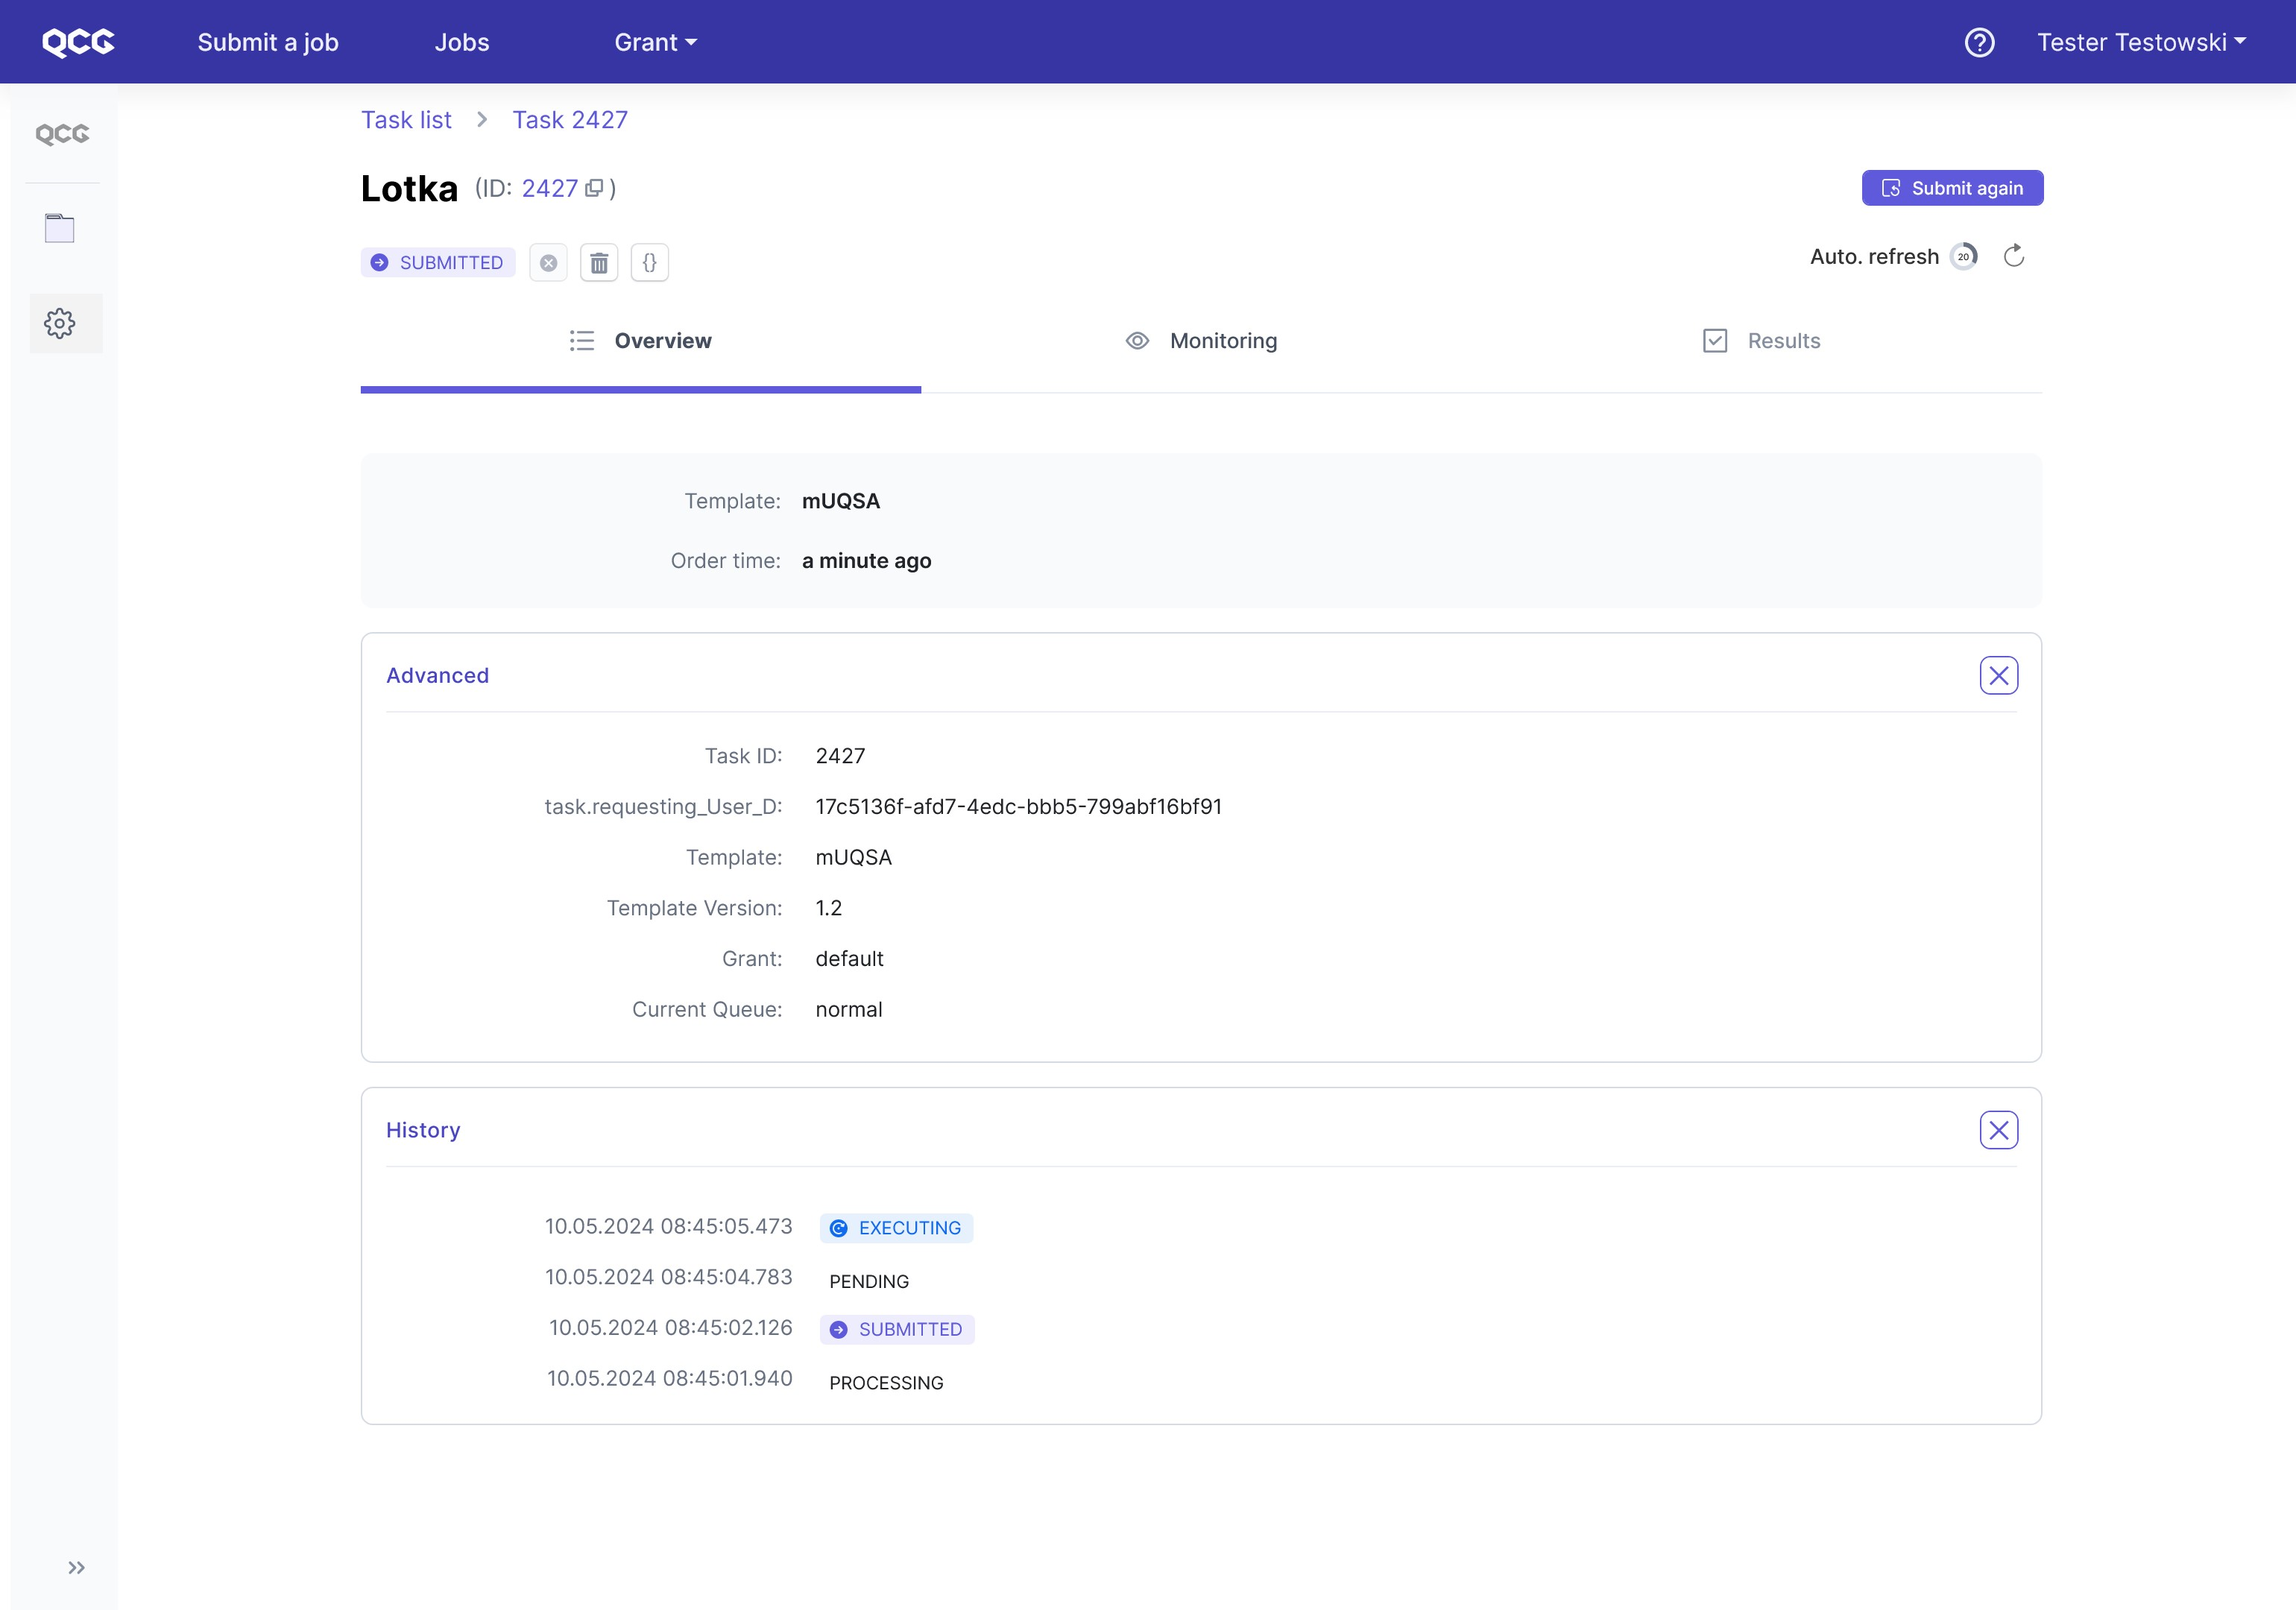2296x1610 pixels.
Task: Show task JSON with braces icon
Action: coord(649,263)
